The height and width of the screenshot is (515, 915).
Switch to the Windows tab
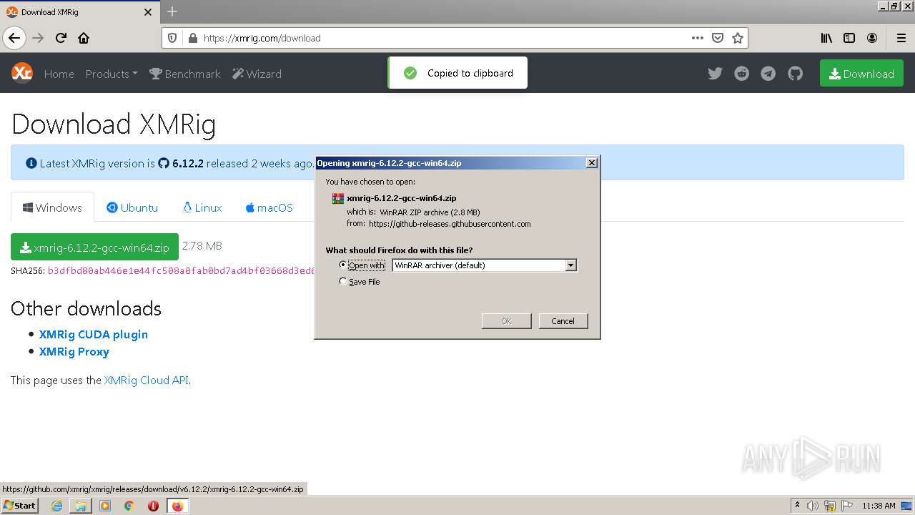[x=52, y=207]
